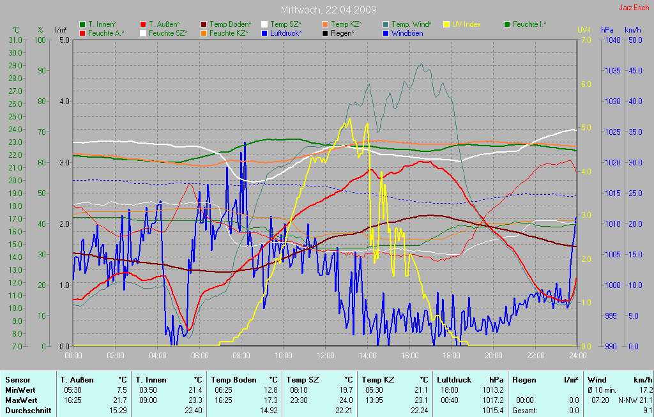Click the red T. Außen legend swatch
The height and width of the screenshot is (417, 654).
click(x=143, y=24)
